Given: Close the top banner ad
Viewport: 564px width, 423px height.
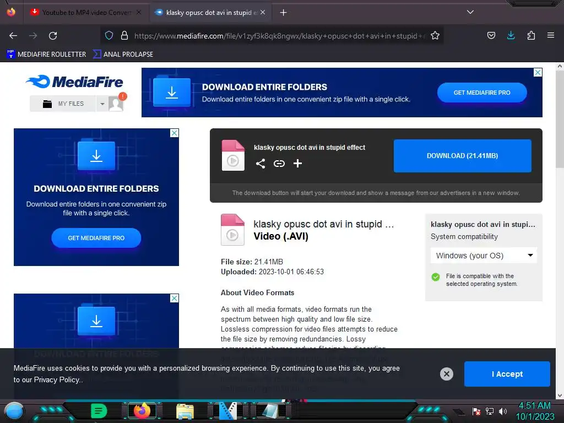Looking at the screenshot, I should coord(538,72).
